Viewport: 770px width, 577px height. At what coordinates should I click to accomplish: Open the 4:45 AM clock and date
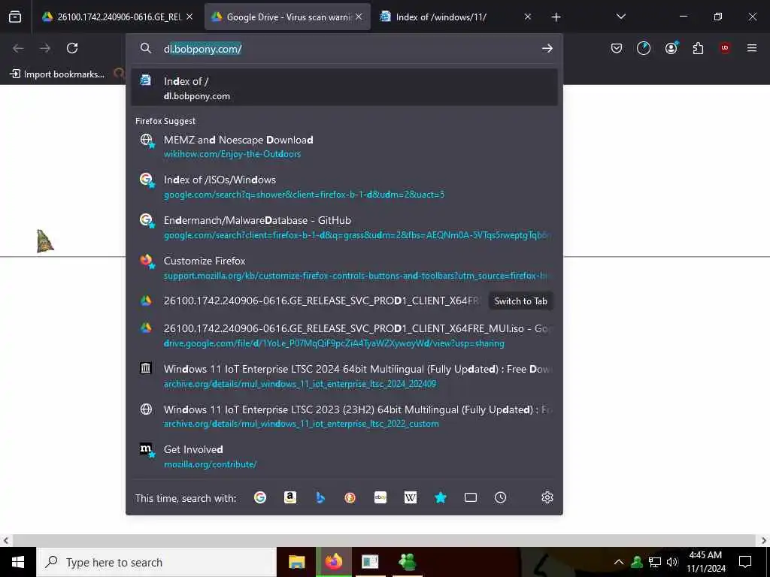[x=705, y=562]
